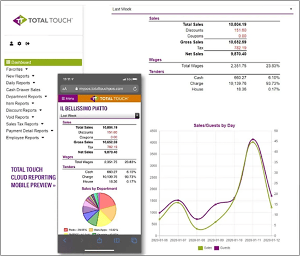Tap the phone browser back arrow
300x256 pixels.
click(65, 241)
